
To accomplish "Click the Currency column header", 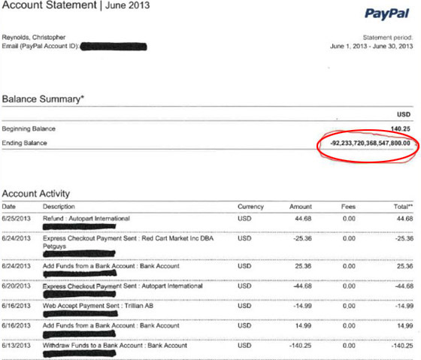I will (250, 207).
